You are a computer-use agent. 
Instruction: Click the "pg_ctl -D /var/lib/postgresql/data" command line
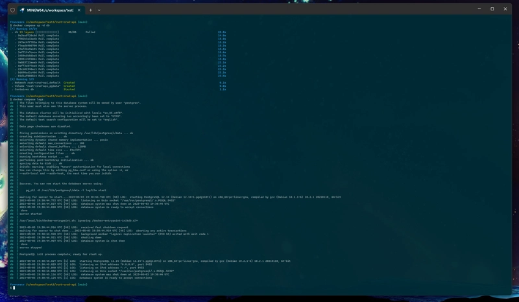pyautogui.click(x=66, y=190)
